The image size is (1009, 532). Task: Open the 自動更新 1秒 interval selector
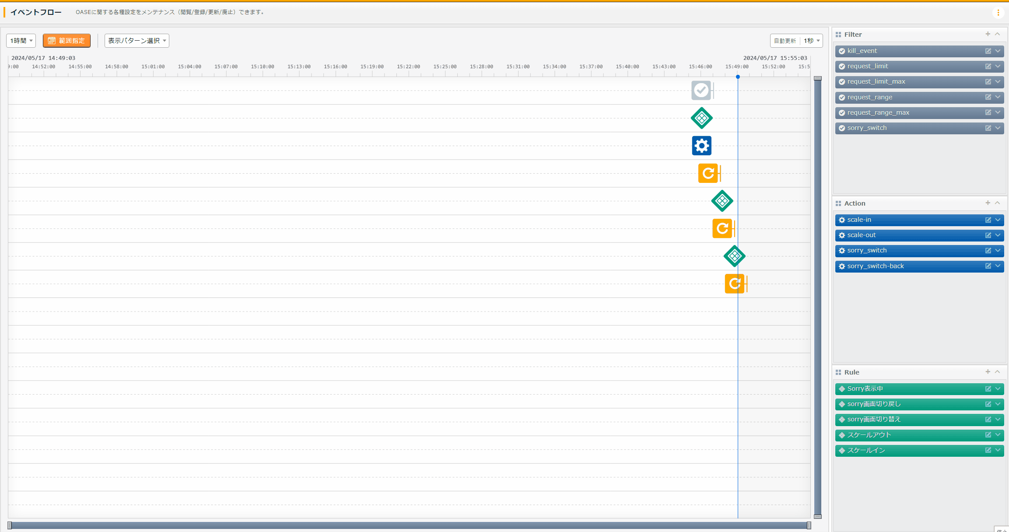811,41
